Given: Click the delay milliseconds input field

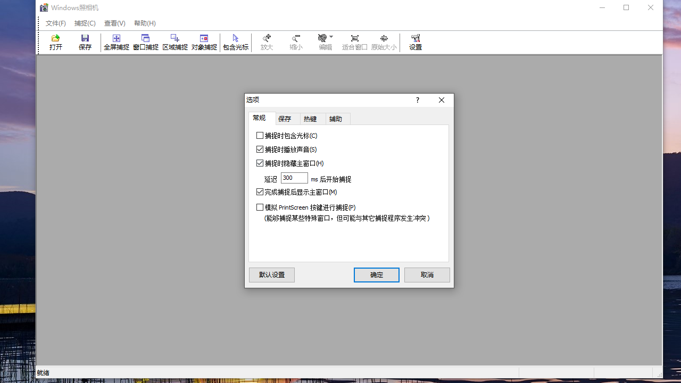Looking at the screenshot, I should click(x=294, y=178).
